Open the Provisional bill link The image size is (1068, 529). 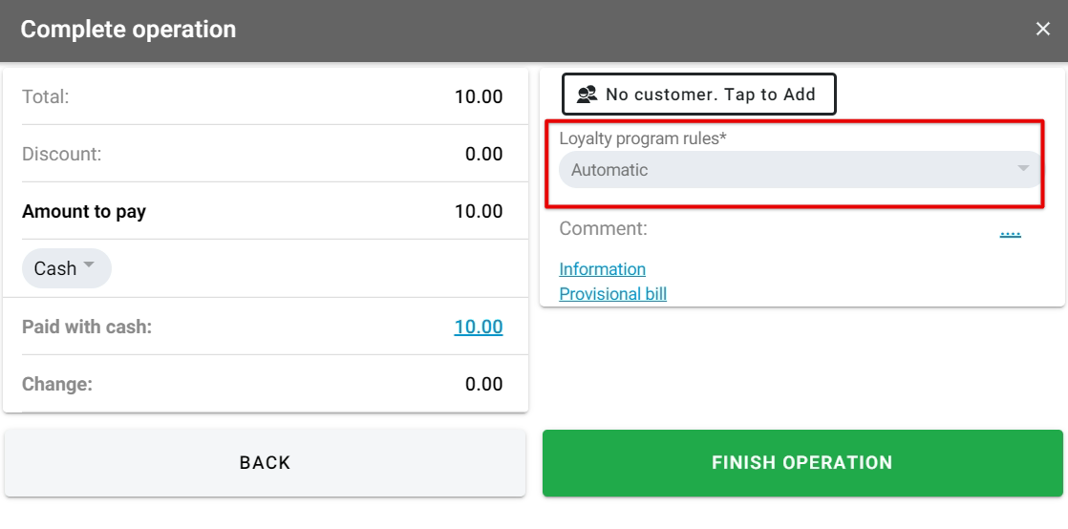612,294
